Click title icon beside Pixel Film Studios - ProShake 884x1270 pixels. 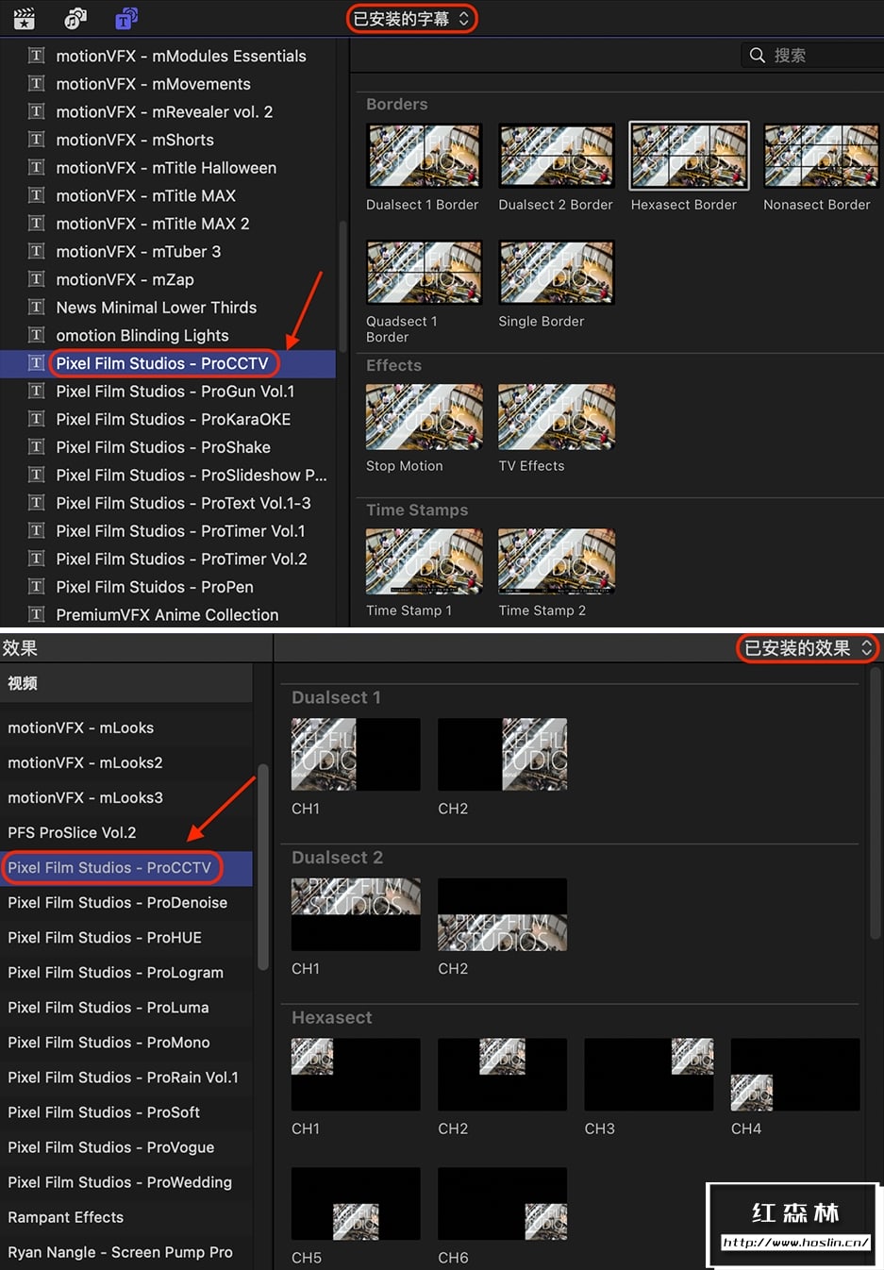click(37, 447)
